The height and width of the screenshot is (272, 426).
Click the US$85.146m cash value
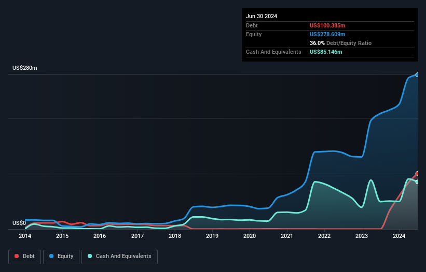pyautogui.click(x=326, y=52)
